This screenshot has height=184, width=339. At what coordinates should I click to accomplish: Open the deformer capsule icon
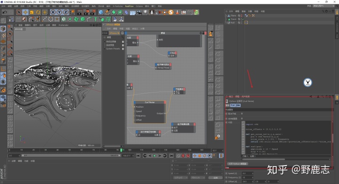point(127,12)
